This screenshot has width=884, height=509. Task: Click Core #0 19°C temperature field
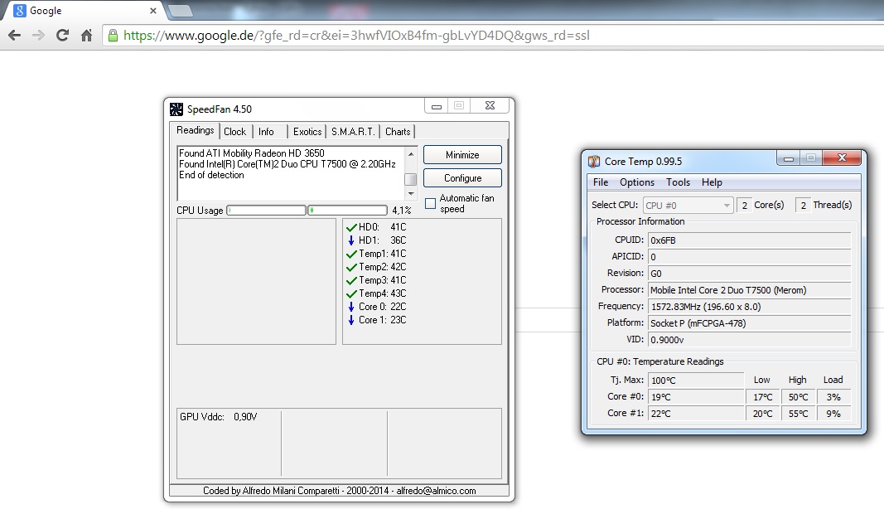click(696, 397)
